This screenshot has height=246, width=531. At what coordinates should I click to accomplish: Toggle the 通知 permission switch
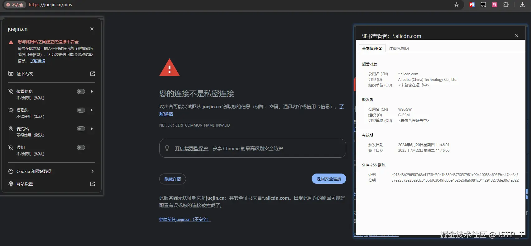click(x=81, y=147)
